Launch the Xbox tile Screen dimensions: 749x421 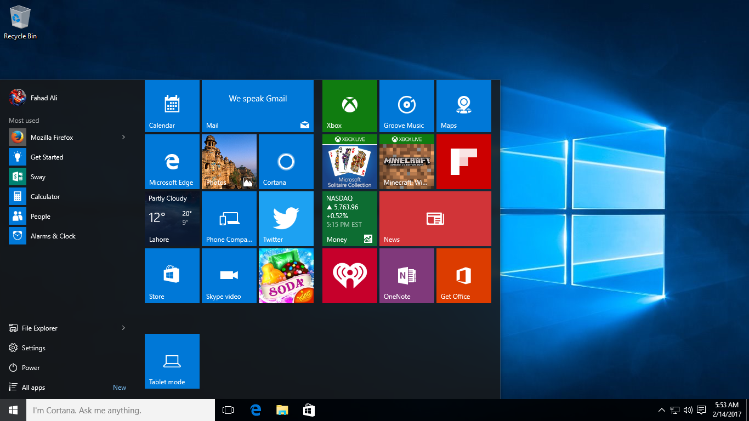pyautogui.click(x=350, y=106)
